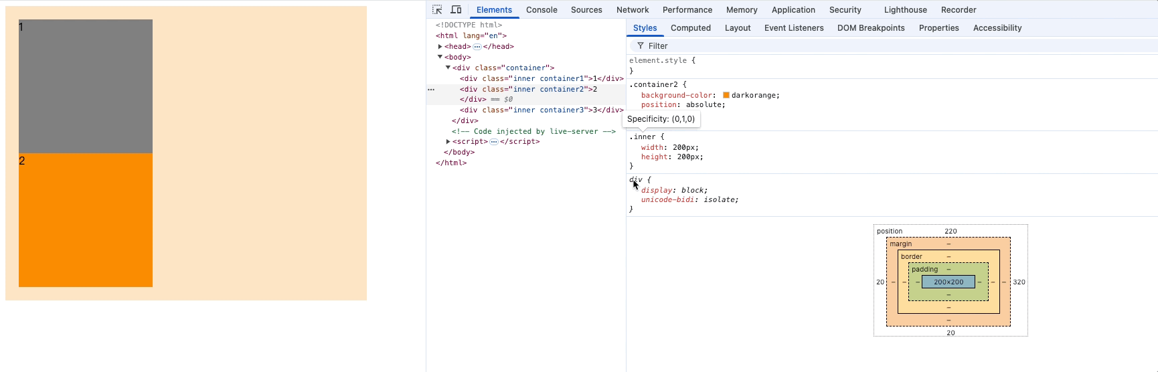
Task: Open the Accessibility sub-tab
Action: [x=997, y=28]
